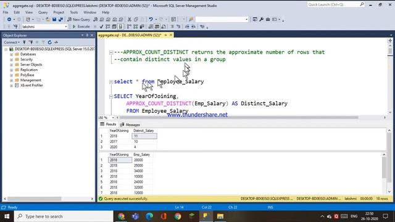Screen dimensions: 395x222
Task: Select Results to Text mode
Action: click(x=151, y=27)
